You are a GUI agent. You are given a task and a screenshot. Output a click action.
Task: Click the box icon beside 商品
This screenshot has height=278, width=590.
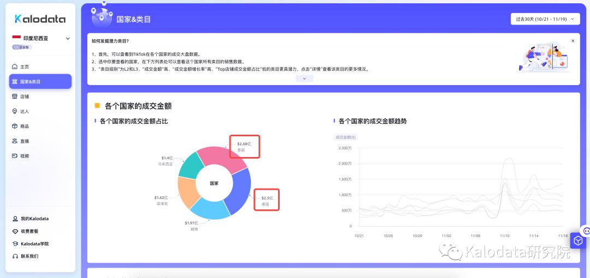tap(15, 126)
